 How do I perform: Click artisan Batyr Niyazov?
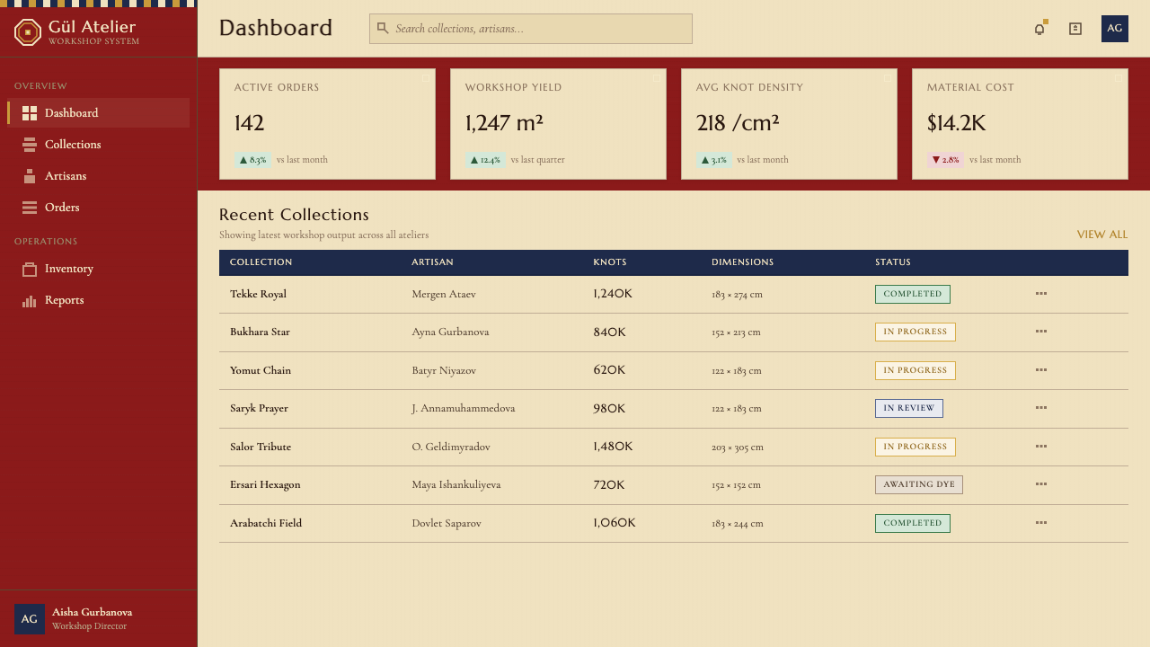[x=444, y=370]
